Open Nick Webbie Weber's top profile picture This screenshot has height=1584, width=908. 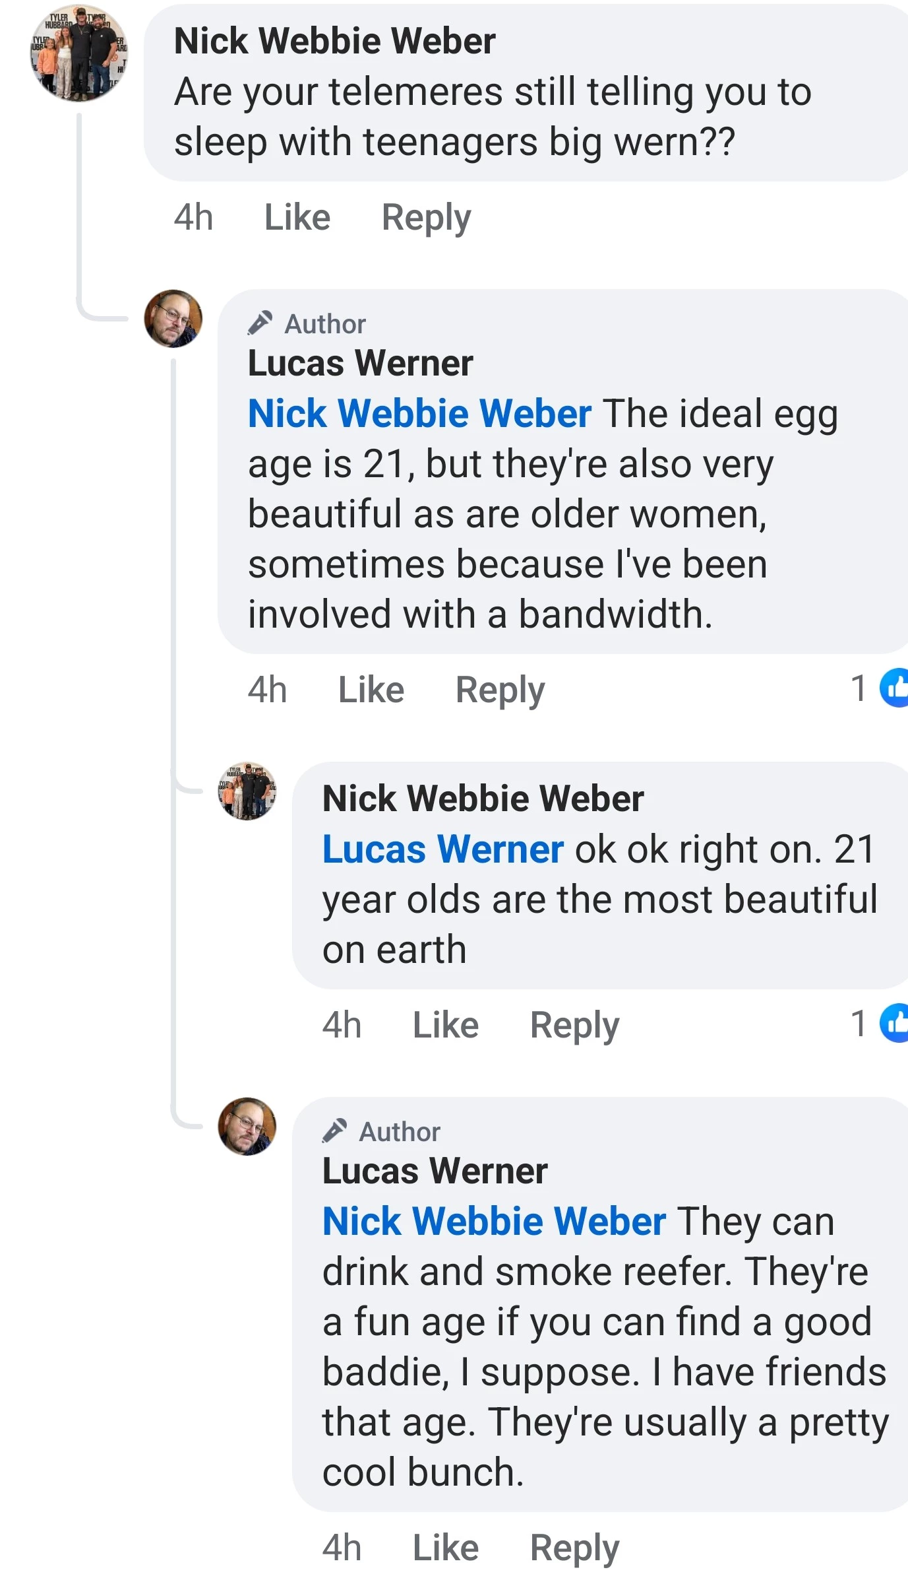(x=79, y=53)
